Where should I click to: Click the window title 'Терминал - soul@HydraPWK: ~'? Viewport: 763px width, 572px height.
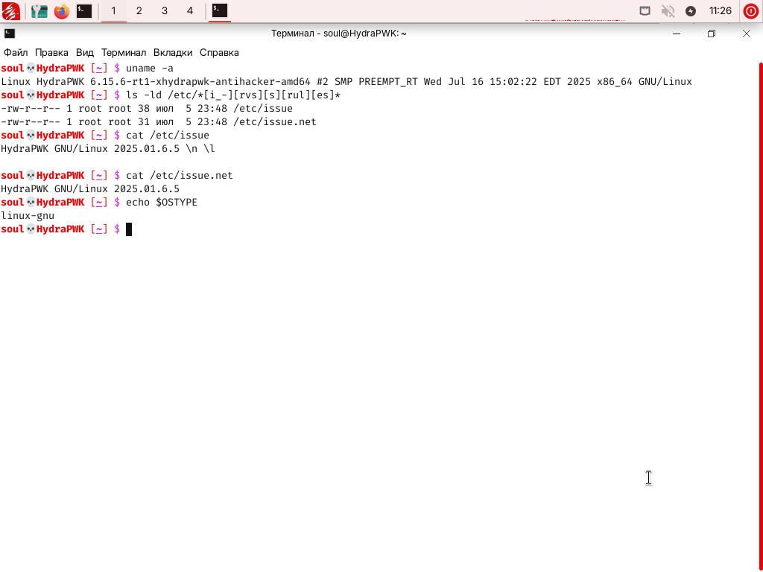coord(339,34)
